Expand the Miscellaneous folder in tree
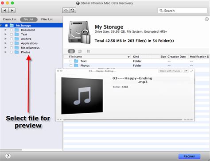210x161 pixels. click(x=5, y=48)
